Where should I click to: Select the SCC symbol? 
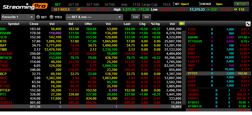pyautogui.click(x=3, y=98)
